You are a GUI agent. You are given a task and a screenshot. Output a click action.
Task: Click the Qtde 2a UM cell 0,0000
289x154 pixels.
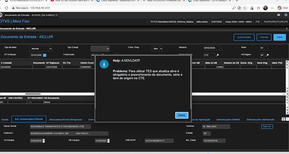(214, 67)
